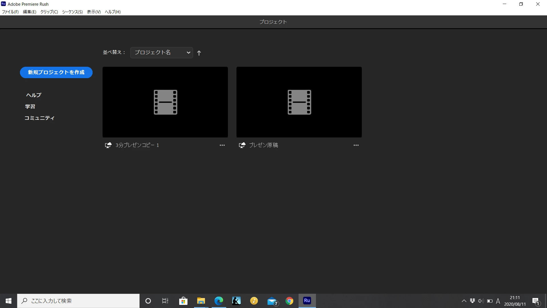Open the シーケンス(S) menu
Viewport: 547px width, 308px height.
pos(72,12)
